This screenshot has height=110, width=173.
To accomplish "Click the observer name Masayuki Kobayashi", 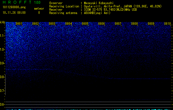I will pyautogui.click(x=99, y=3).
